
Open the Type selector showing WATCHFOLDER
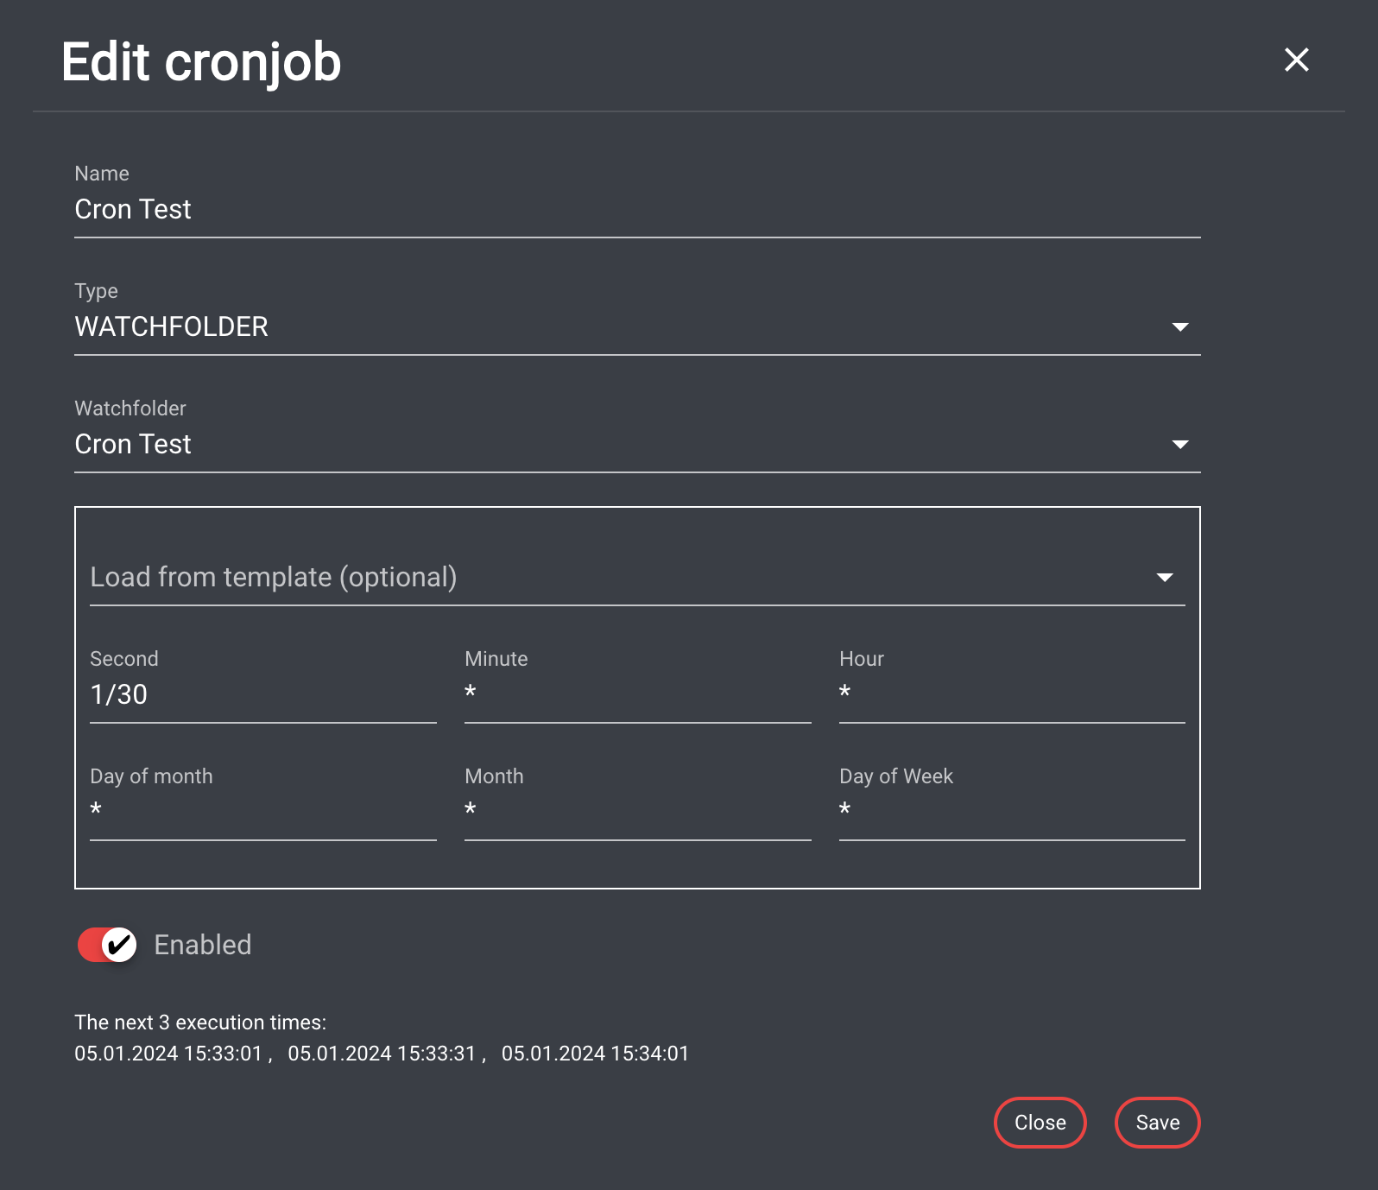point(604,327)
